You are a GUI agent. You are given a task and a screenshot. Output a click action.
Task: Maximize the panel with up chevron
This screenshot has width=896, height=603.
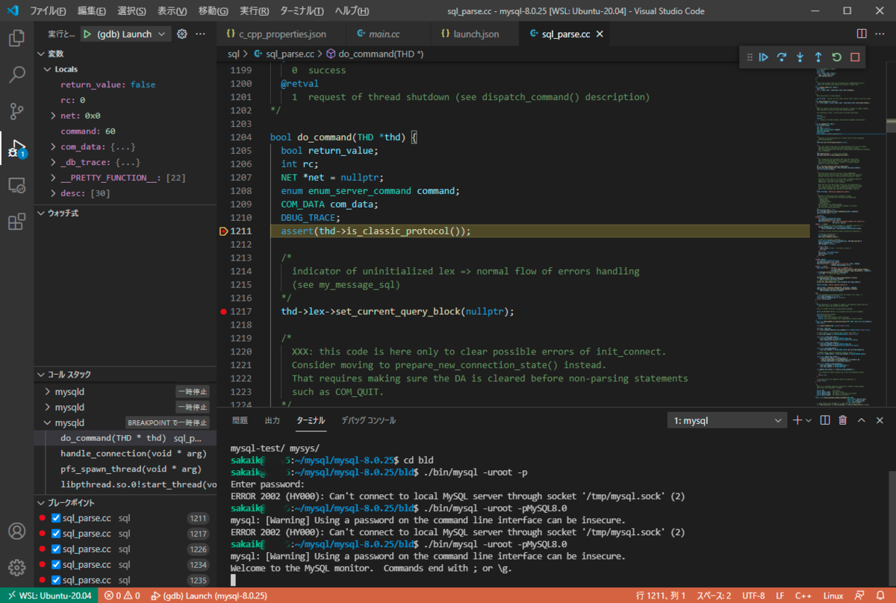click(862, 420)
